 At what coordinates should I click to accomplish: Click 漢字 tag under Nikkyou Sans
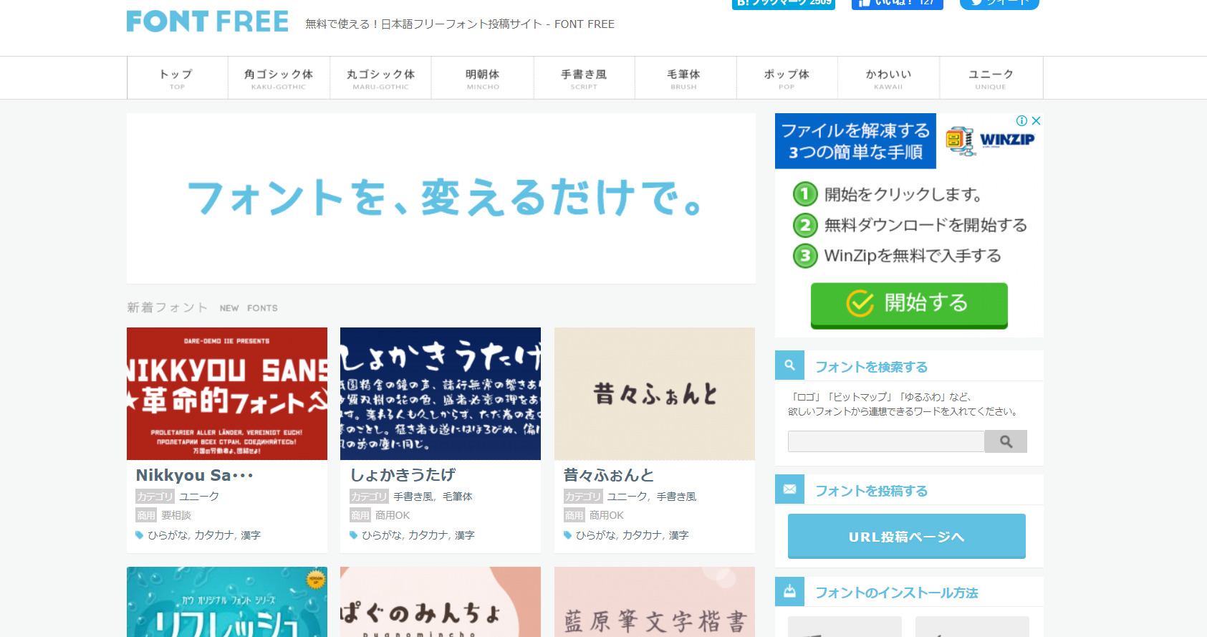[x=251, y=535]
